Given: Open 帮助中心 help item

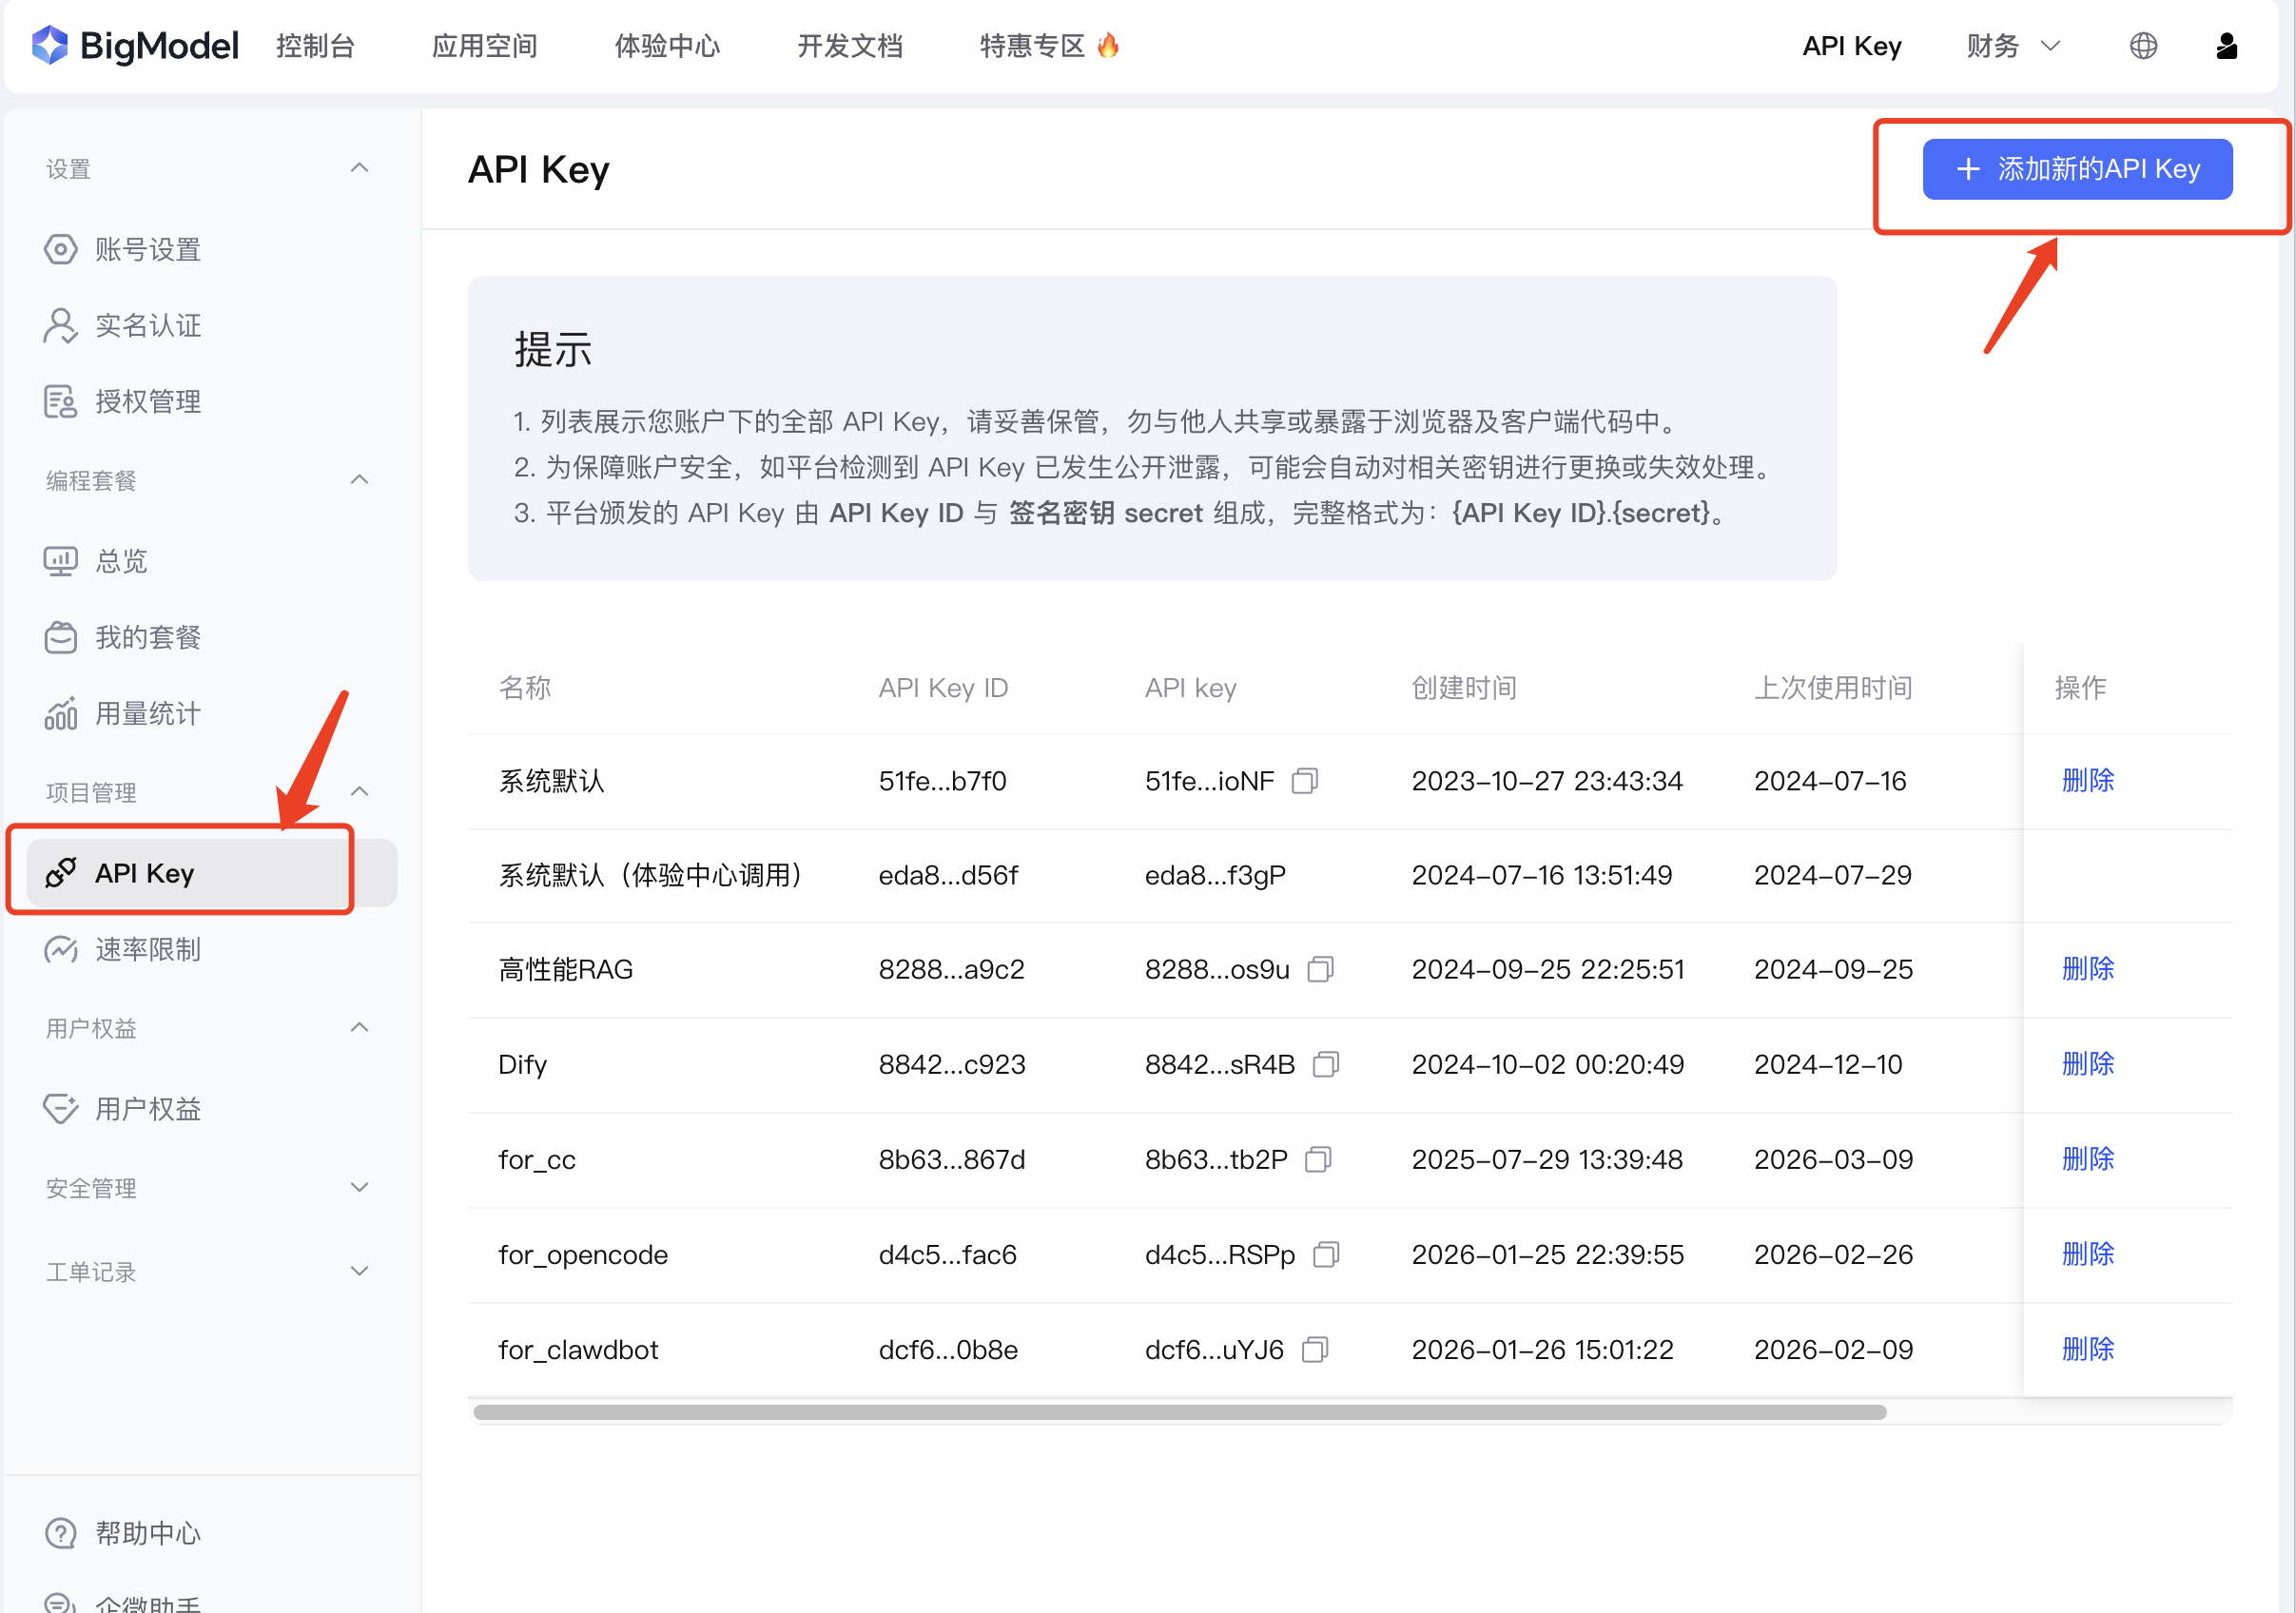Looking at the screenshot, I should [x=147, y=1532].
